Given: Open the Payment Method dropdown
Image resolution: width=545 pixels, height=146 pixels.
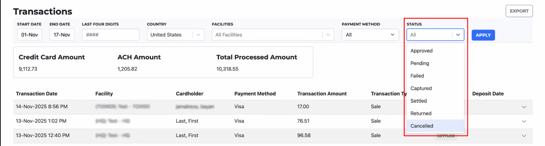Looking at the screenshot, I should pos(370,35).
